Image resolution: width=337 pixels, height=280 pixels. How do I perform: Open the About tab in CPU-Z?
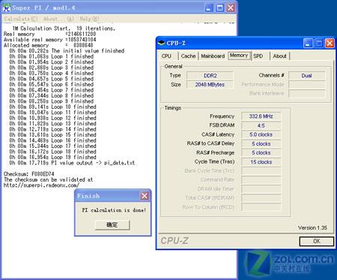pos(279,56)
